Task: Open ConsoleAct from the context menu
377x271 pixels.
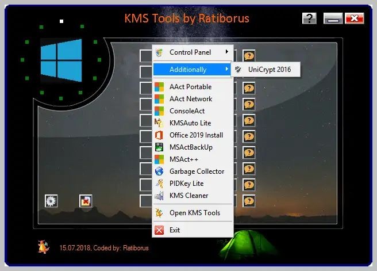Action: [x=187, y=111]
